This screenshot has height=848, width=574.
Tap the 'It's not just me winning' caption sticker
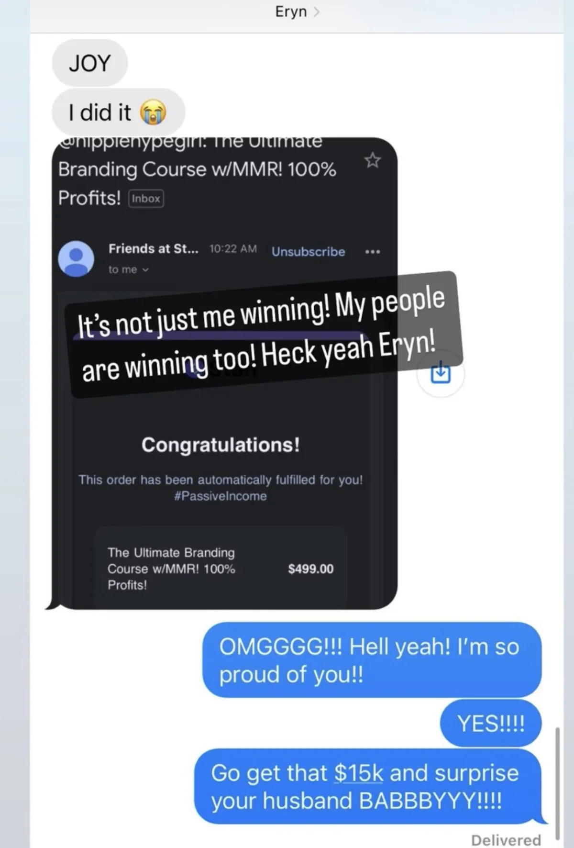pyautogui.click(x=264, y=334)
